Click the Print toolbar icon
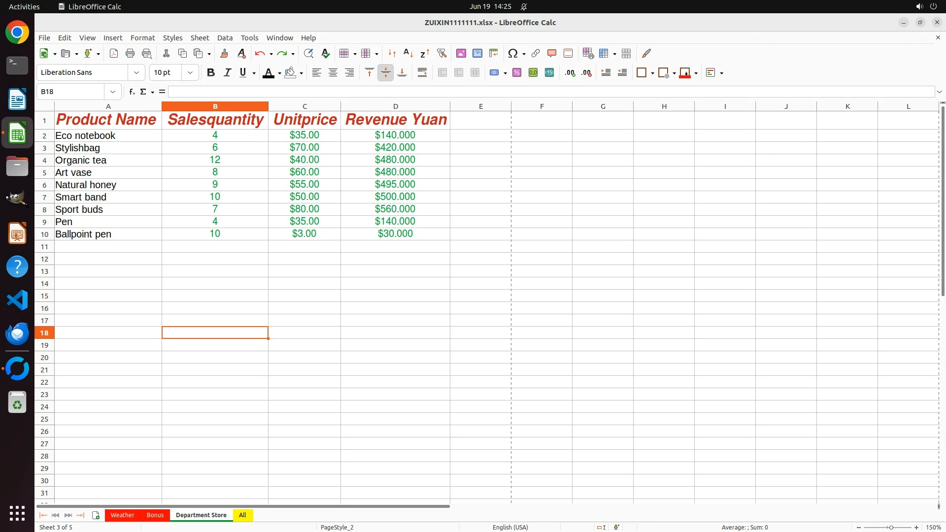This screenshot has height=532, width=946. pos(130,53)
